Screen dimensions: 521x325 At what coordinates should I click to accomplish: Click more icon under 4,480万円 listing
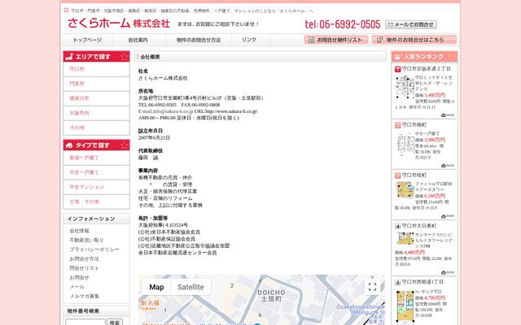tap(448, 272)
